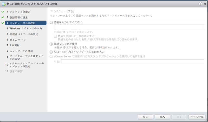
Task: Click the new VM customization spec document icon
Action: pyautogui.click(x=4, y=4)
